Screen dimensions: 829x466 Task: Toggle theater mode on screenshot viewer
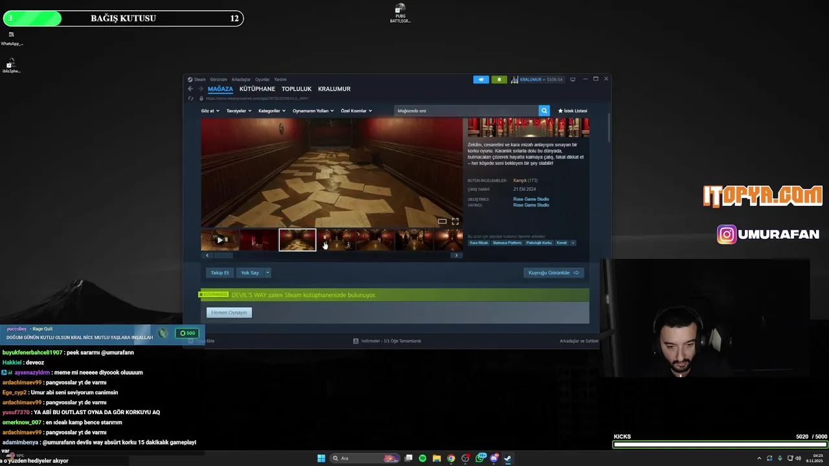442,221
